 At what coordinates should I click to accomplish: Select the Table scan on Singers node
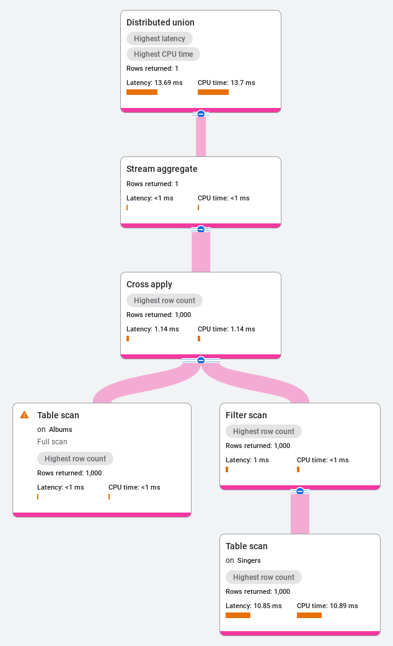tap(300, 585)
